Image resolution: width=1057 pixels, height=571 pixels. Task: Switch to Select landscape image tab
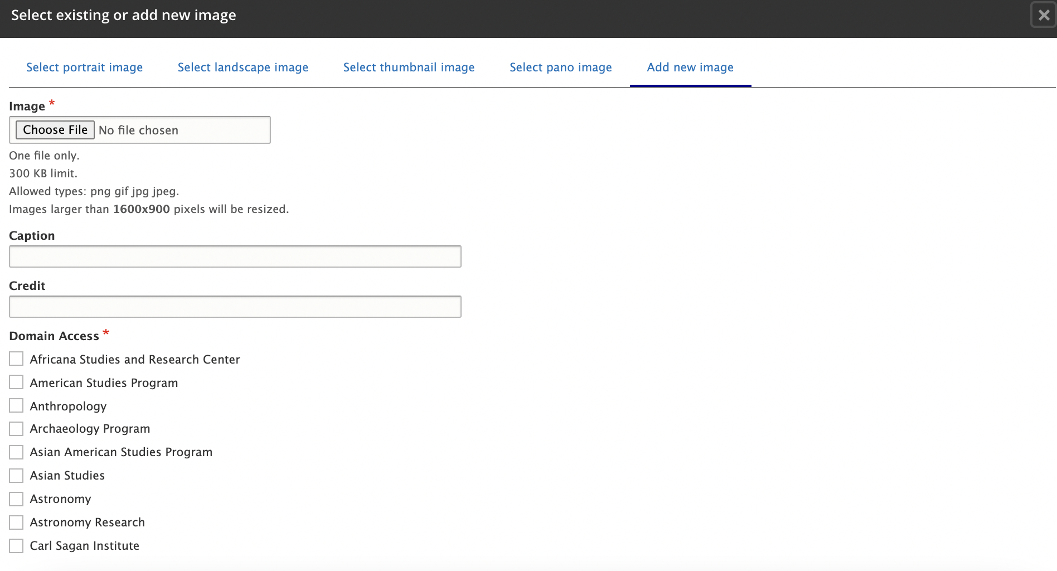click(243, 67)
